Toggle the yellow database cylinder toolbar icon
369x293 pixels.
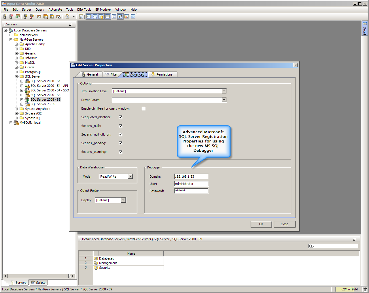coord(101,16)
